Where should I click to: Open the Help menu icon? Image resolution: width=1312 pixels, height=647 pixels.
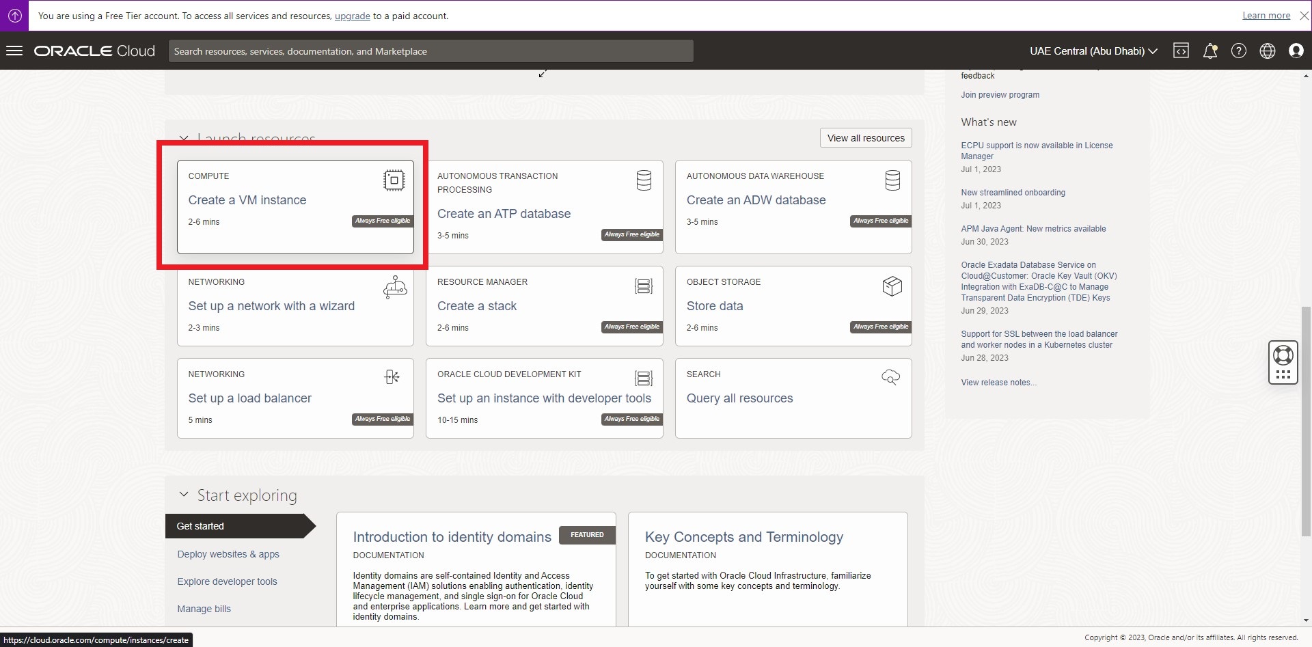(x=1239, y=51)
